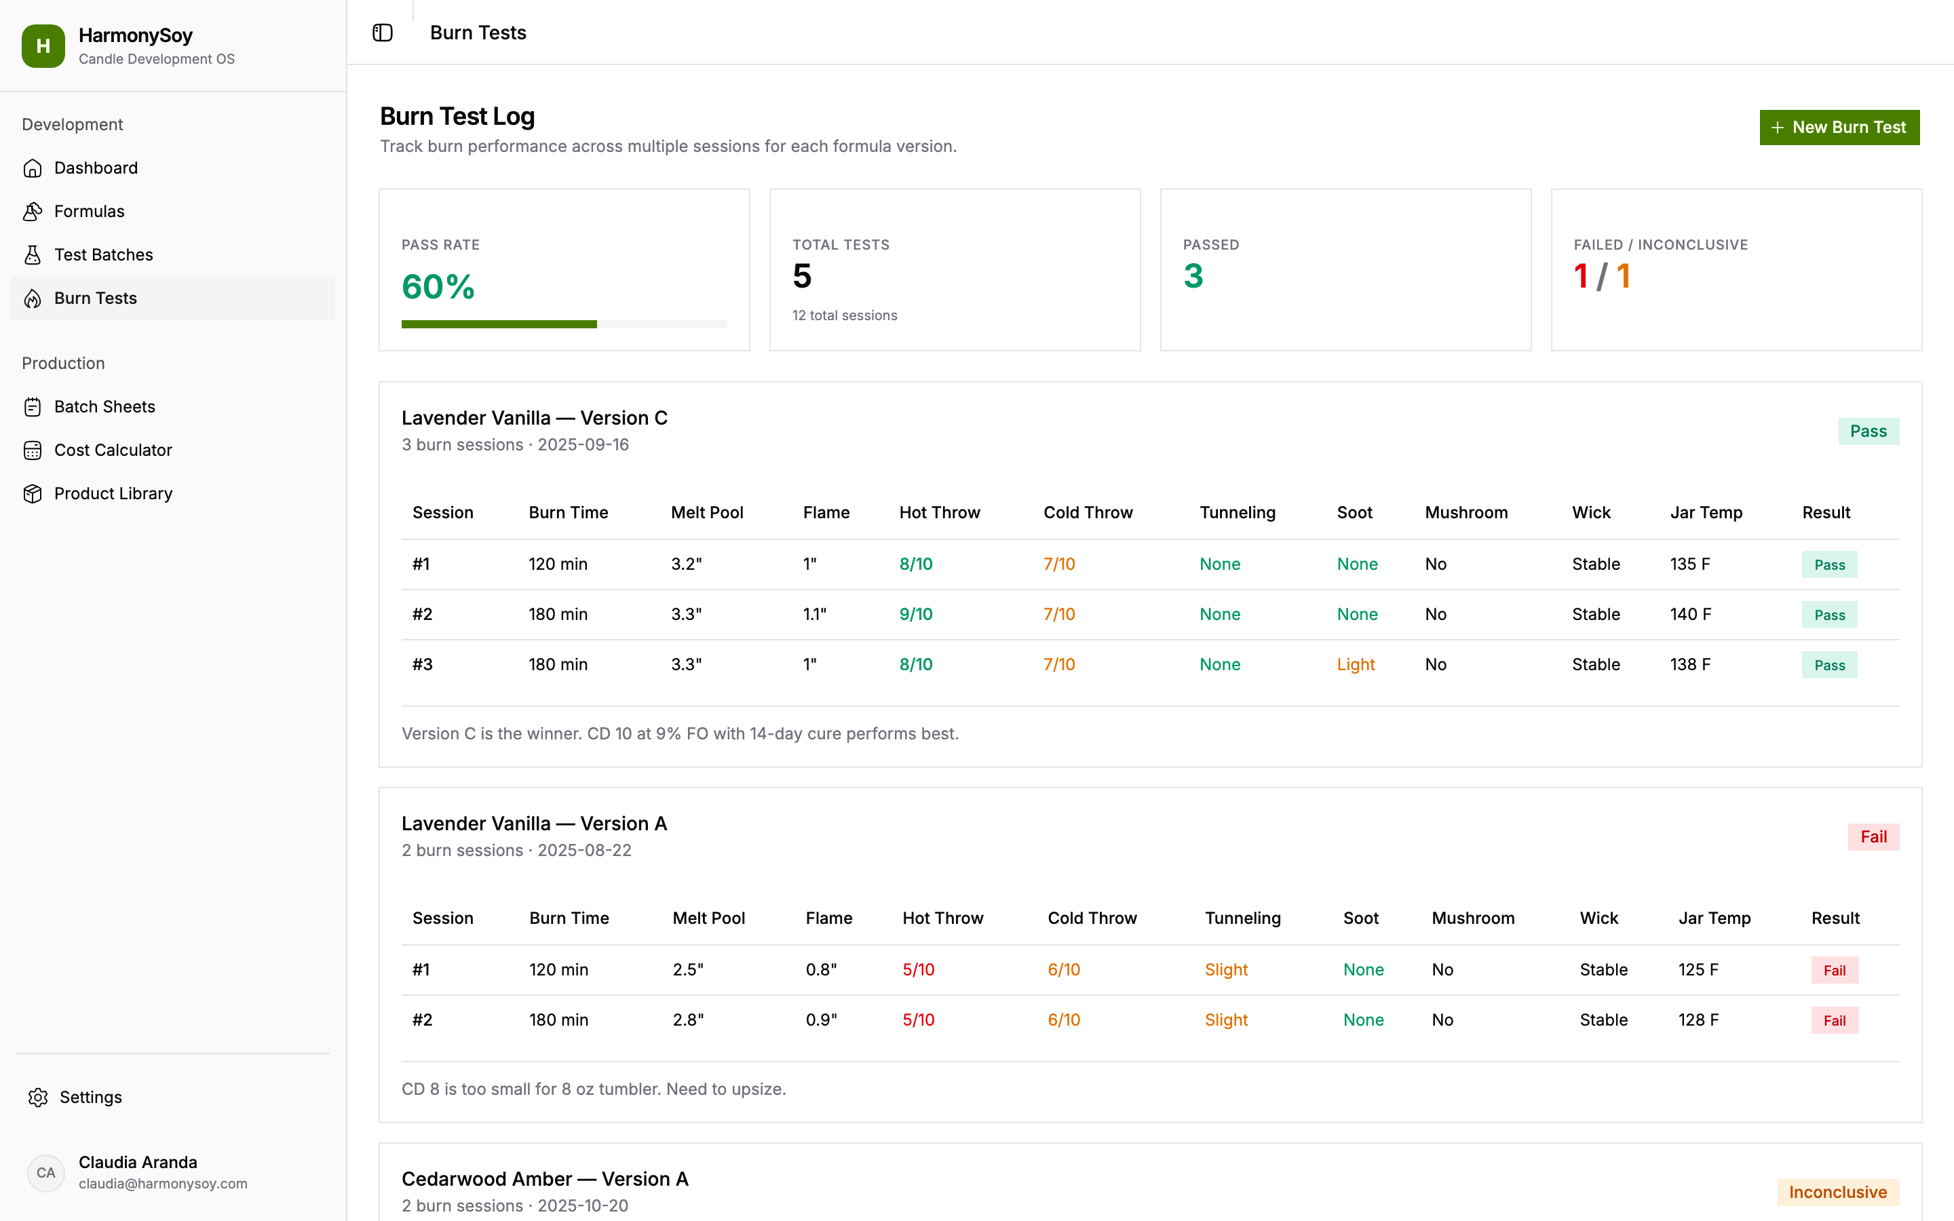Image resolution: width=1954 pixels, height=1221 pixels.
Task: Click the pass rate progress bar
Action: (564, 325)
